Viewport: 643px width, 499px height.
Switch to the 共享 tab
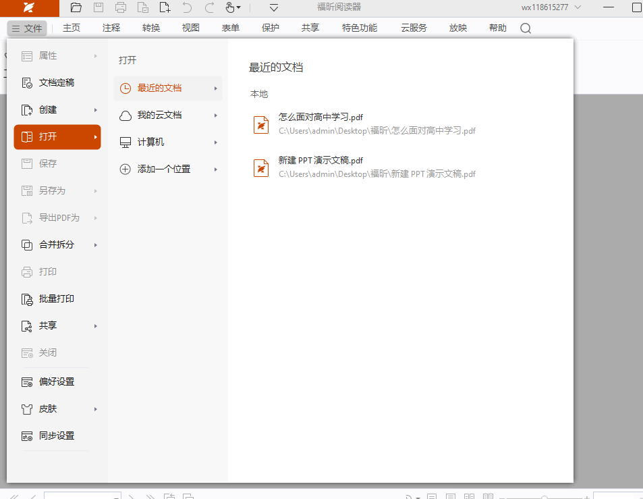pos(310,28)
